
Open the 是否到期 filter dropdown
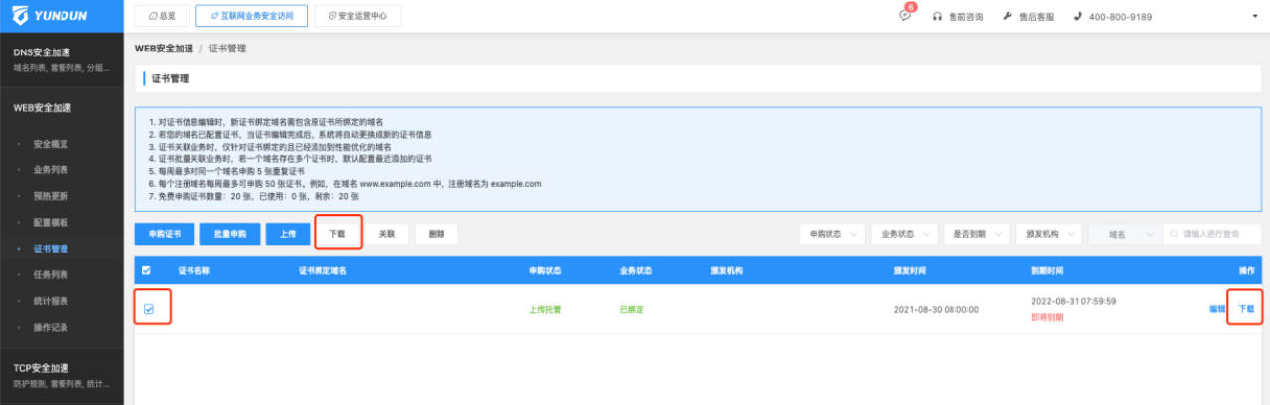[976, 234]
